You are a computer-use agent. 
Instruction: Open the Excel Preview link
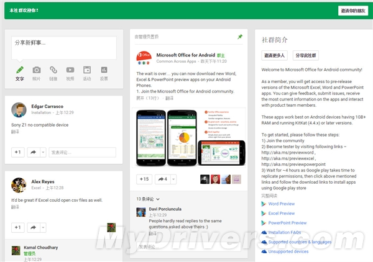click(x=282, y=214)
